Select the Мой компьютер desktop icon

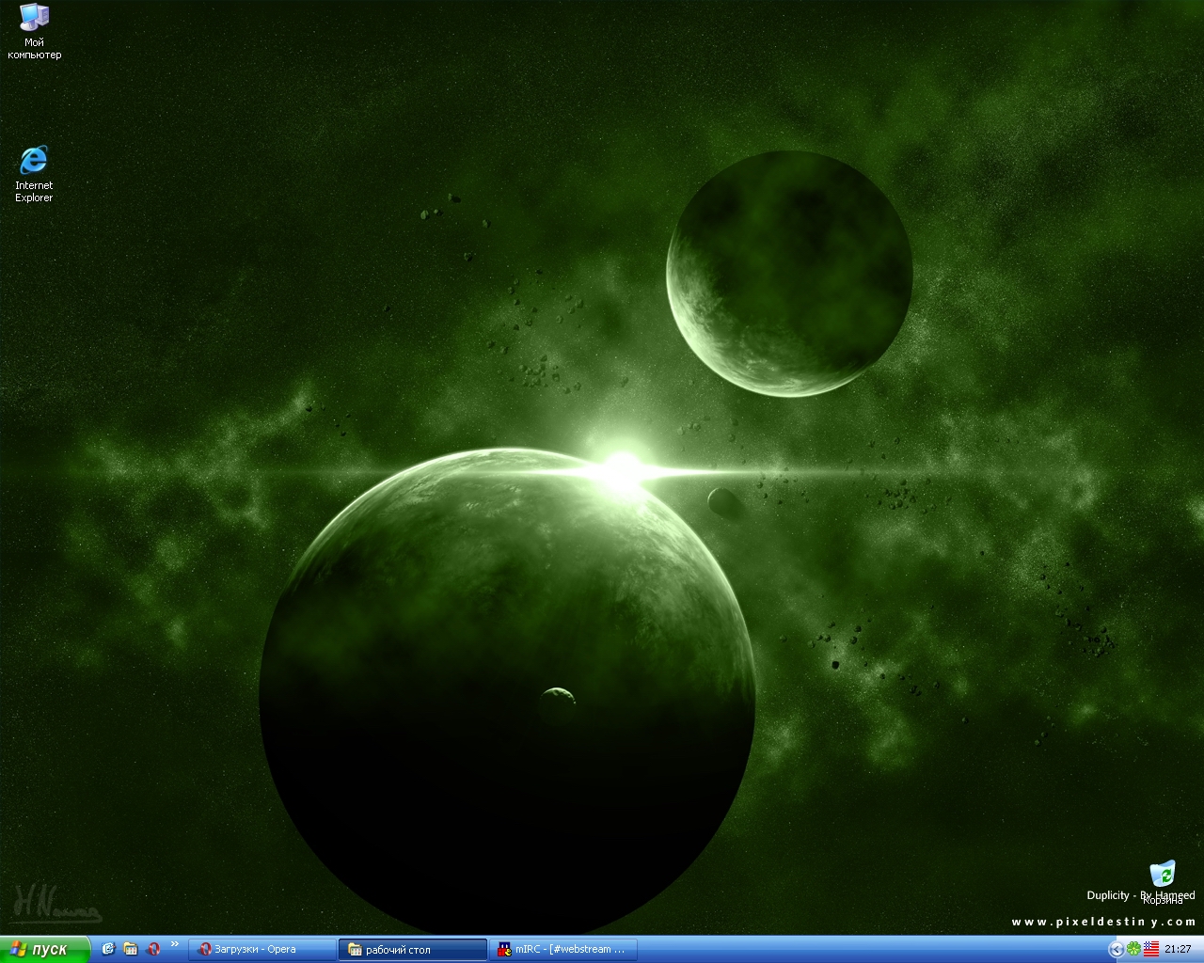34,18
